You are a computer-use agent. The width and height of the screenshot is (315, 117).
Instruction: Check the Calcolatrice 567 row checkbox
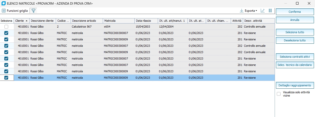pyautogui.click(x=6, y=27)
